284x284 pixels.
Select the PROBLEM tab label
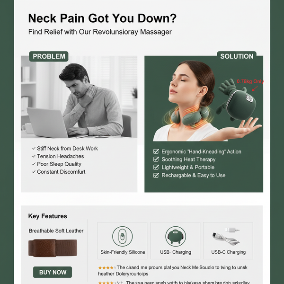click(49, 56)
